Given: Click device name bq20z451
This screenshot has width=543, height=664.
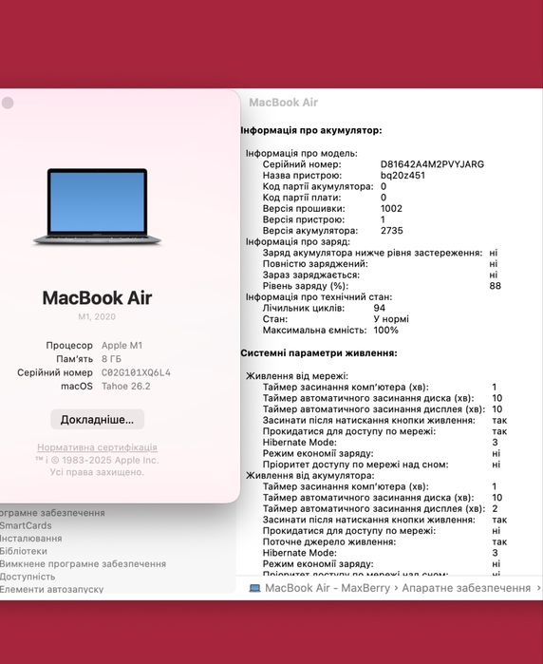Looking at the screenshot, I should 403,176.
